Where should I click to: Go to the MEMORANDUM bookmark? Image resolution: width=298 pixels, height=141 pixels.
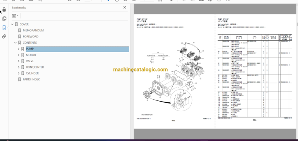(x=33, y=31)
